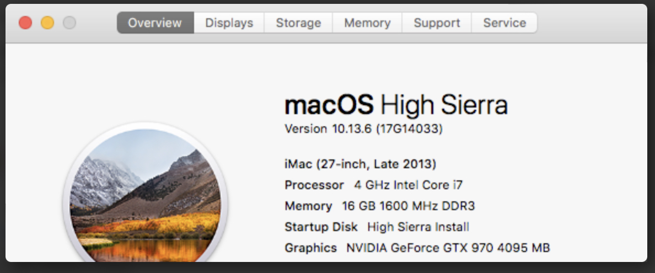
Task: Select the Memory tab in toolbar
Action: 367,23
